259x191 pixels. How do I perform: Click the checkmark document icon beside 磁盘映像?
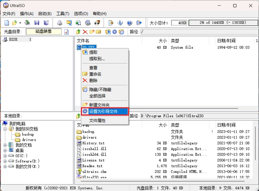point(67,32)
